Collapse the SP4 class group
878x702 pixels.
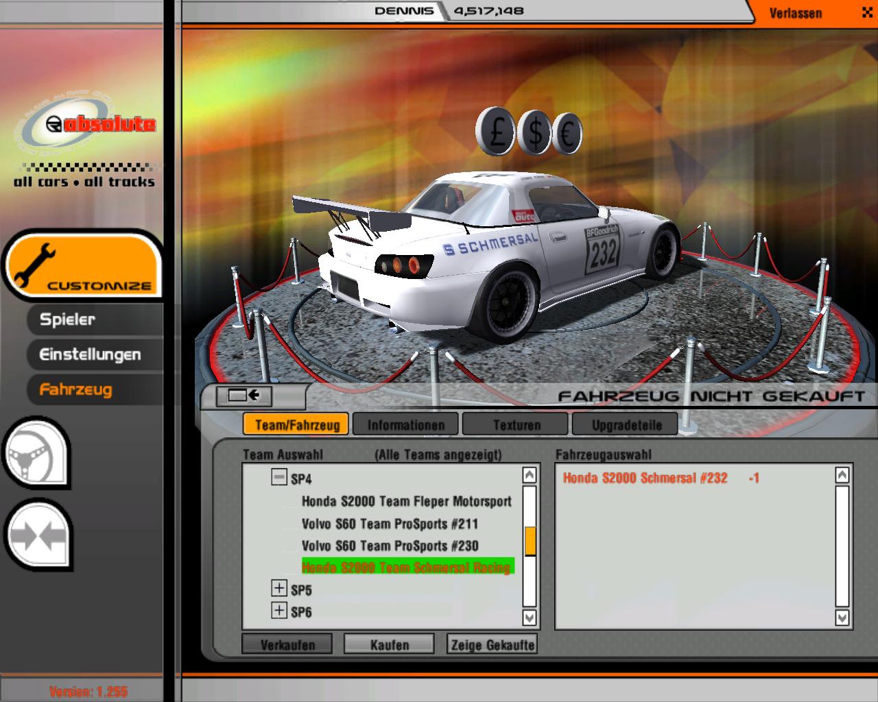click(x=278, y=477)
